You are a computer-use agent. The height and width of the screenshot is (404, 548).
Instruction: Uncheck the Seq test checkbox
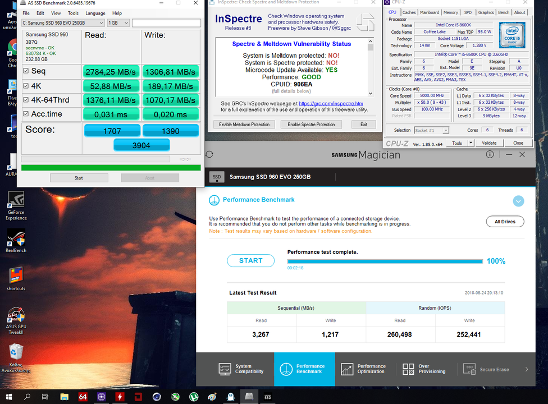pyautogui.click(x=26, y=71)
